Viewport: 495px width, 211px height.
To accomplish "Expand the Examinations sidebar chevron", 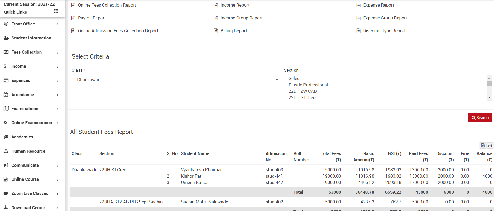I will (x=57, y=109).
